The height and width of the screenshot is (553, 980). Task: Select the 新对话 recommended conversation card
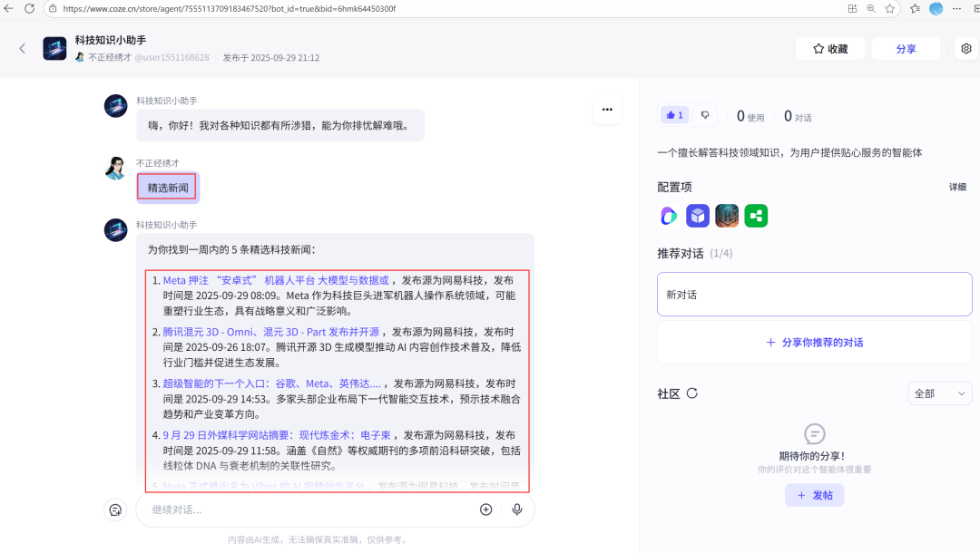pyautogui.click(x=814, y=294)
